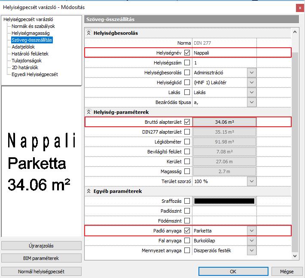Open the Padló anyaga Parketta dropdown
Image resolution: width=305 pixels, height=278 pixels.
click(252, 231)
